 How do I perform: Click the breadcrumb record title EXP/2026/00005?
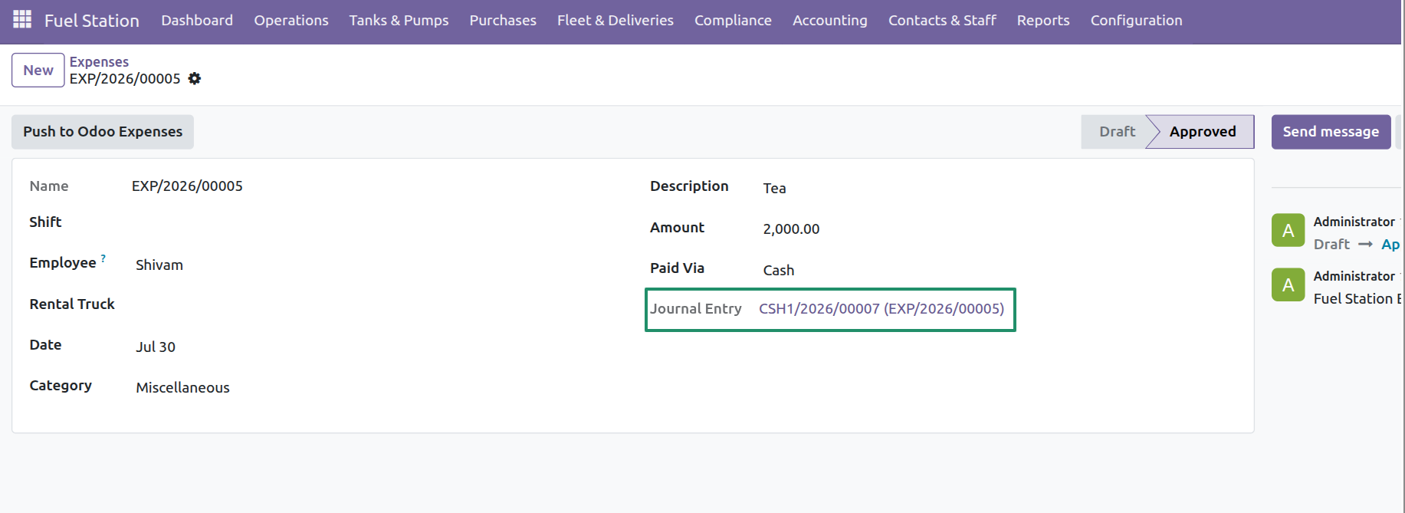tap(125, 79)
